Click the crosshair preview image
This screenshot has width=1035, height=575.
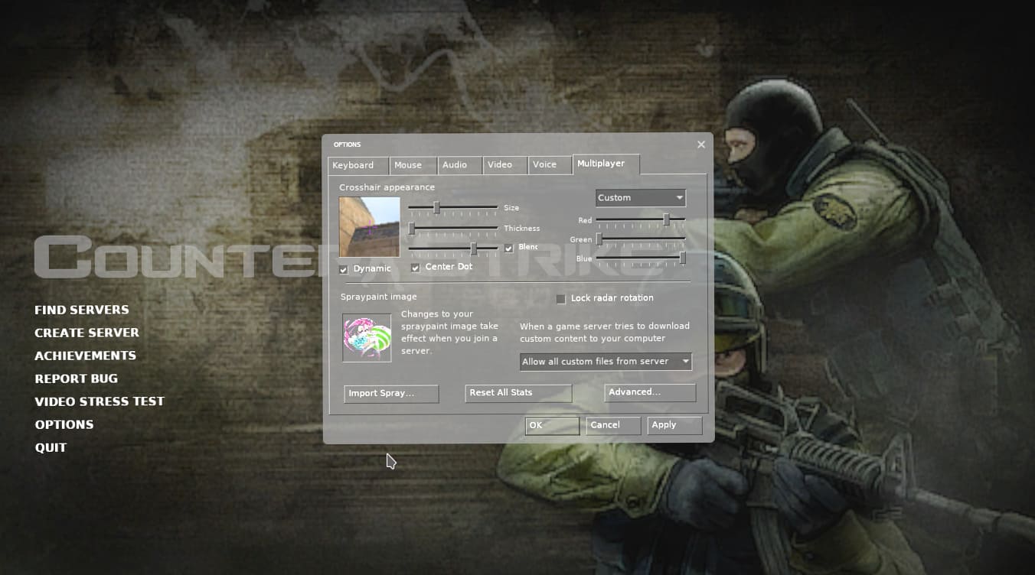[370, 227]
